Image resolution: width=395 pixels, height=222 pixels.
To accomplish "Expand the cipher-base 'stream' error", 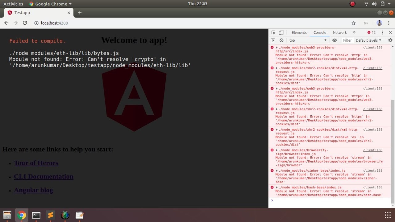I will point(277,171).
